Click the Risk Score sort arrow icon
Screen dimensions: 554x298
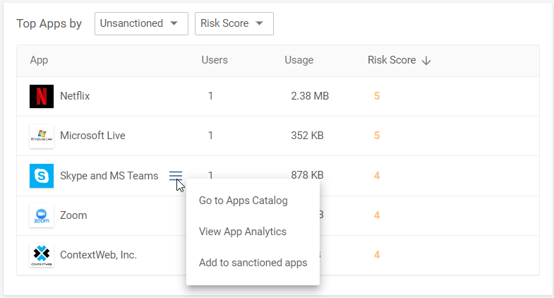click(426, 61)
